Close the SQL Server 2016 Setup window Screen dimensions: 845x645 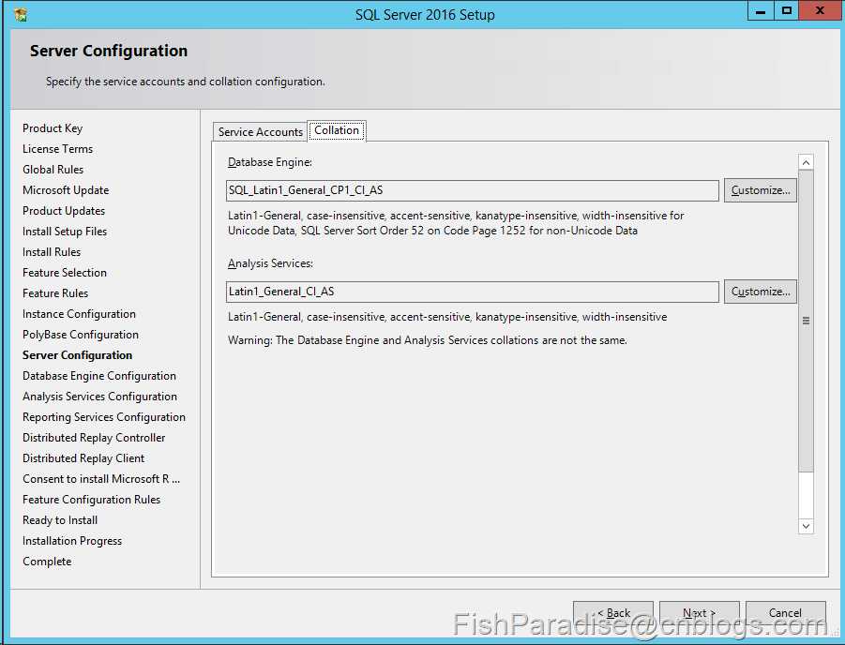tap(820, 10)
